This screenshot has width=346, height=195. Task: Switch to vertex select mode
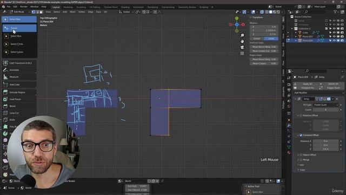click(34, 12)
